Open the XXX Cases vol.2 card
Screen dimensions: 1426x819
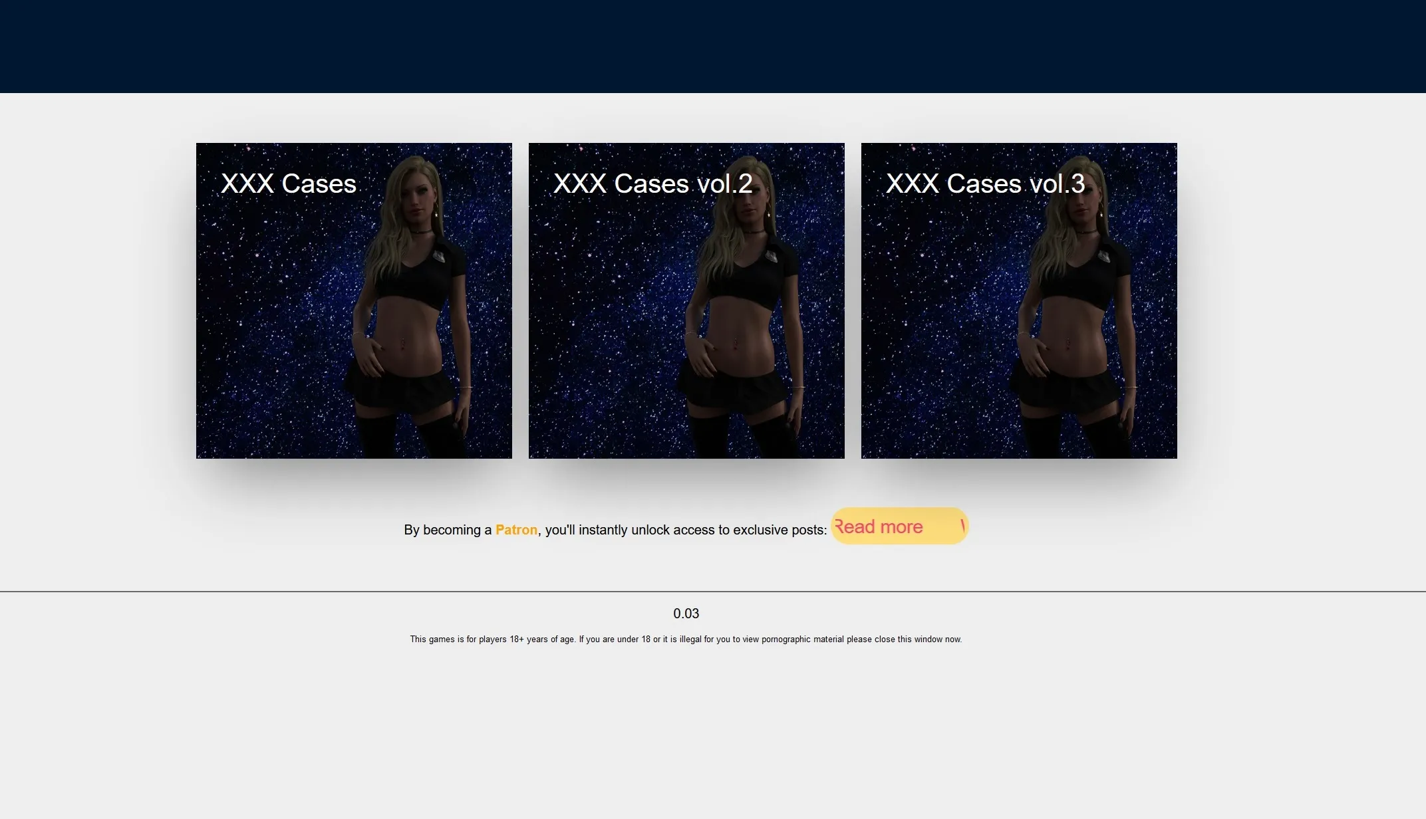point(686,300)
